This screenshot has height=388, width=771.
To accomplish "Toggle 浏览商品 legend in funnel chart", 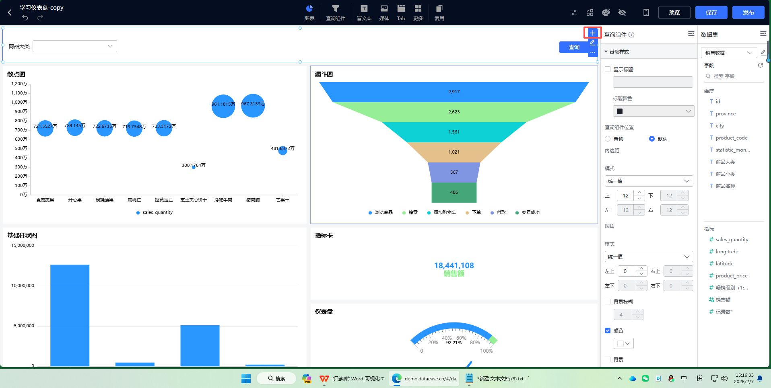I will pyautogui.click(x=380, y=212).
